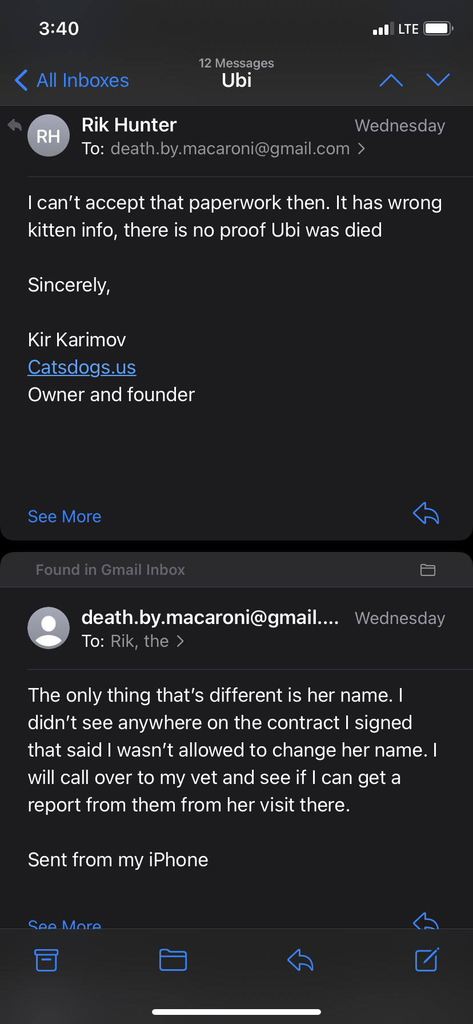The width and height of the screenshot is (473, 1024).
Task: Show next message with down arrow
Action: (x=438, y=80)
